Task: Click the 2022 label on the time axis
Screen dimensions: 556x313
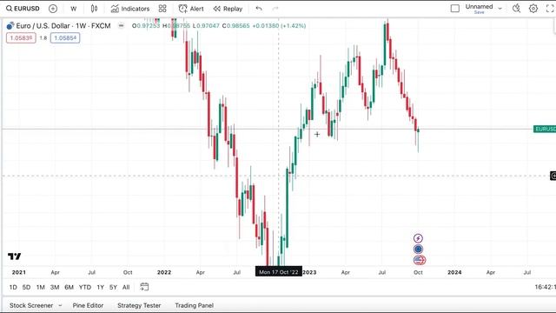Action: click(164, 272)
